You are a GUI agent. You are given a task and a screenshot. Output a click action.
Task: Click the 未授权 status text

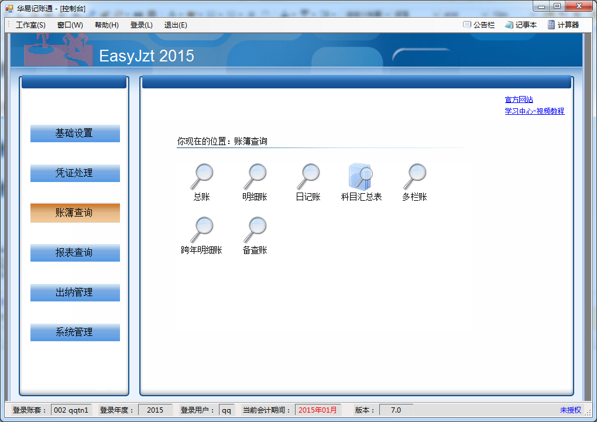(x=570, y=410)
